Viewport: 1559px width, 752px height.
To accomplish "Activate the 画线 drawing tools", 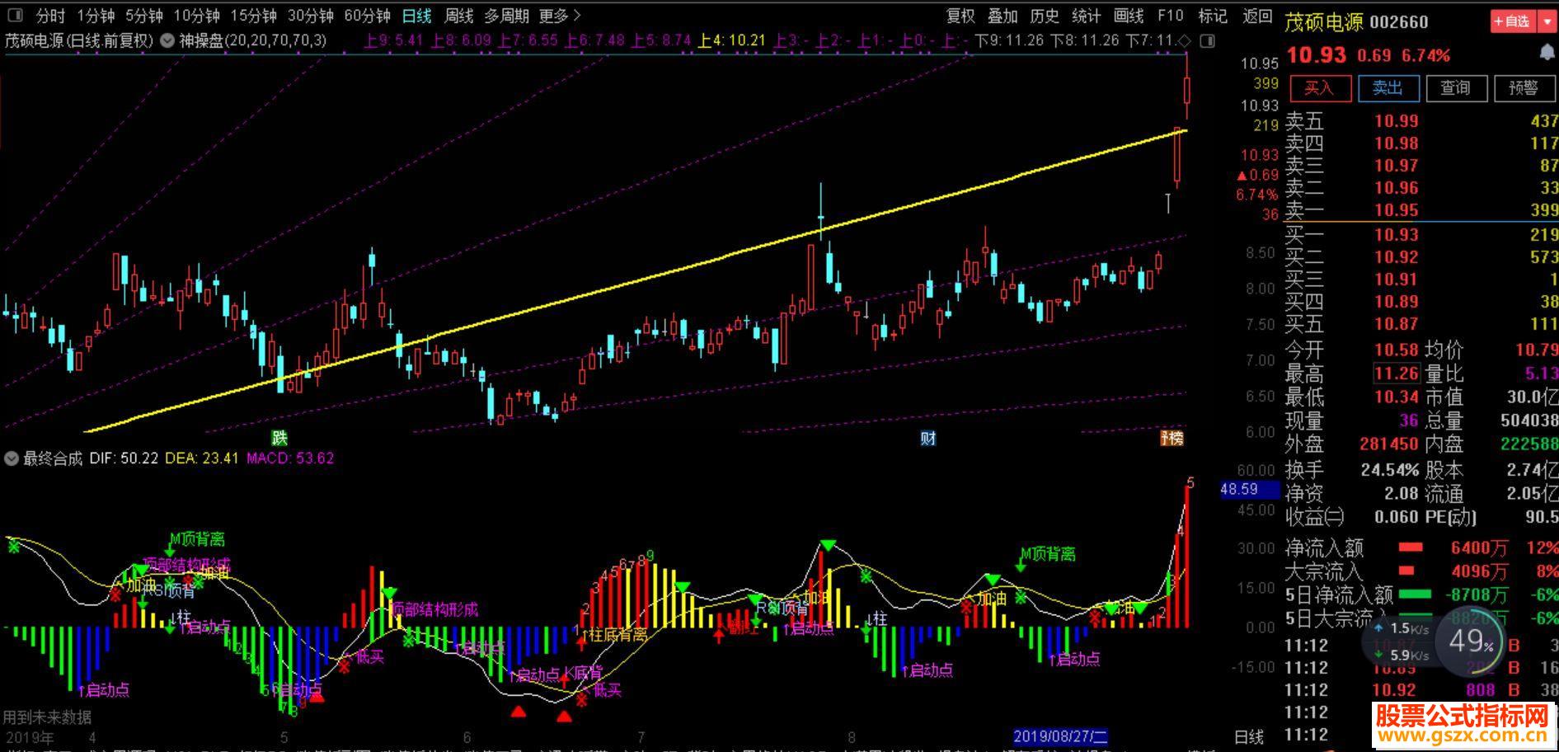I will point(1128,16).
